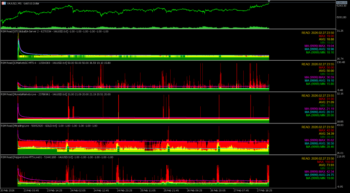
Task: Click the 5091.80 price scale level
Action: pos(343,17)
